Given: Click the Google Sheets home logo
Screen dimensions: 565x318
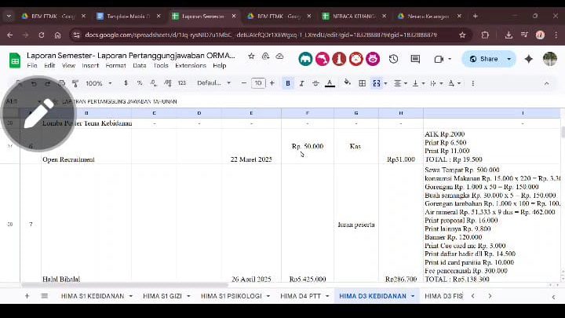Looking at the screenshot, I should (14, 60).
